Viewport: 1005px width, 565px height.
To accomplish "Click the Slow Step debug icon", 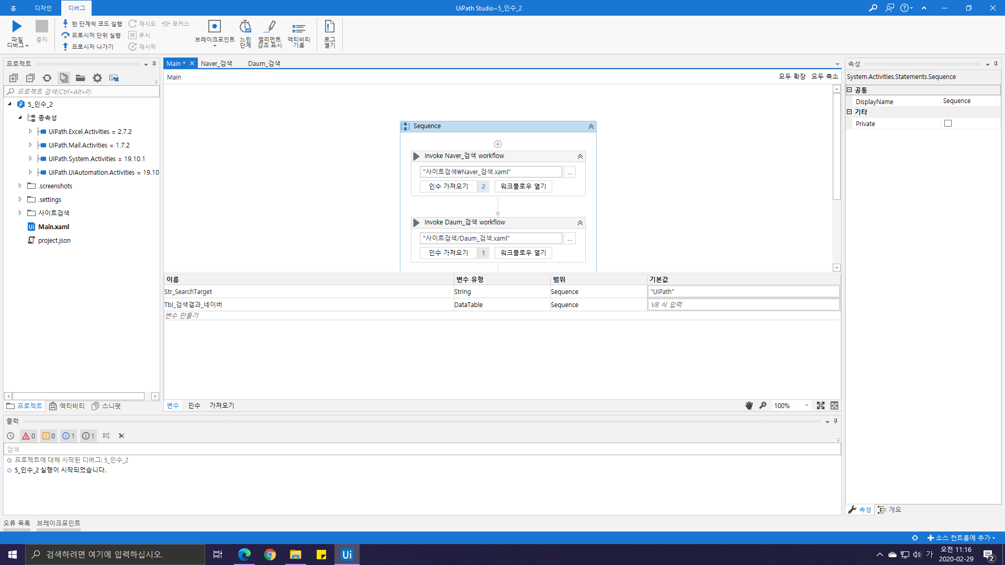I will (245, 27).
